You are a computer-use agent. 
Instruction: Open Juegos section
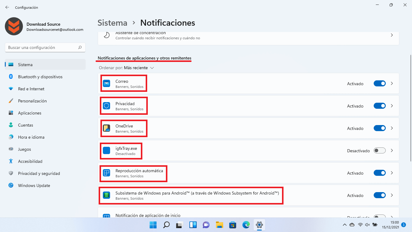point(45,149)
